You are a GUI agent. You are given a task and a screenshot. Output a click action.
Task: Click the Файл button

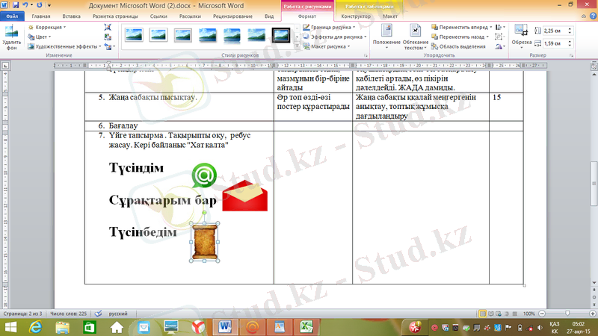pos(13,15)
